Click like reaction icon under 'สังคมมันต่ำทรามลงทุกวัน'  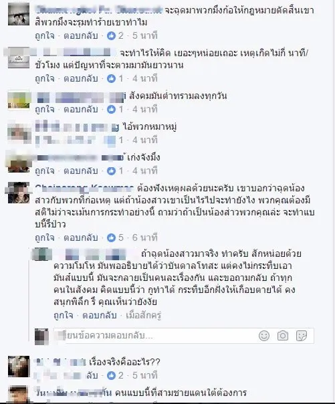point(111,109)
